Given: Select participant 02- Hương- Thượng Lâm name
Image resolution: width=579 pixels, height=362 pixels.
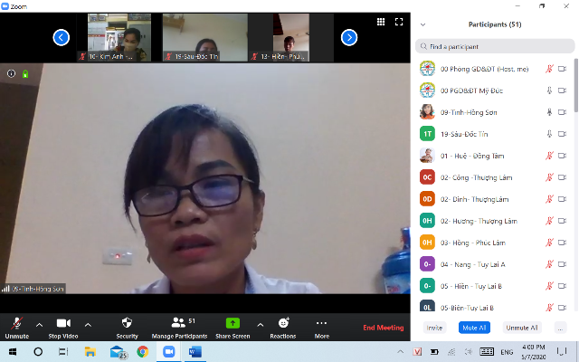Looking at the screenshot, I should pos(479,221).
